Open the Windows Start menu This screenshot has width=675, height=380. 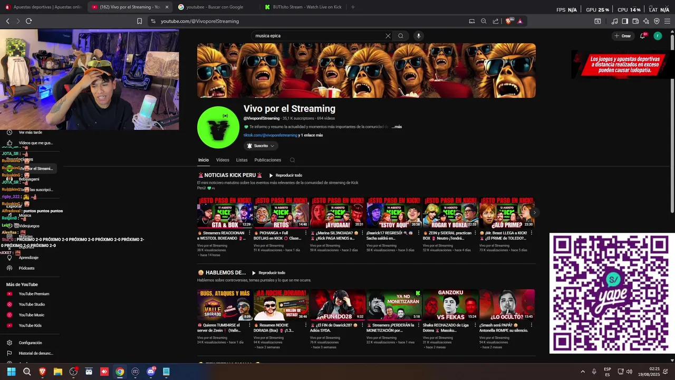point(11,372)
